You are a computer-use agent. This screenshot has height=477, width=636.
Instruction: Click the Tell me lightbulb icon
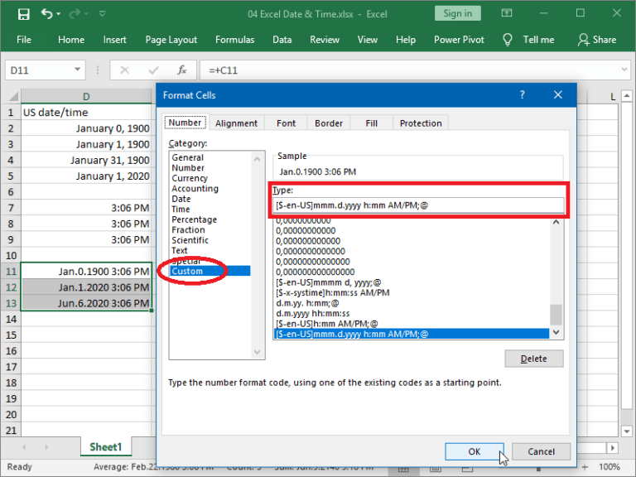(507, 40)
